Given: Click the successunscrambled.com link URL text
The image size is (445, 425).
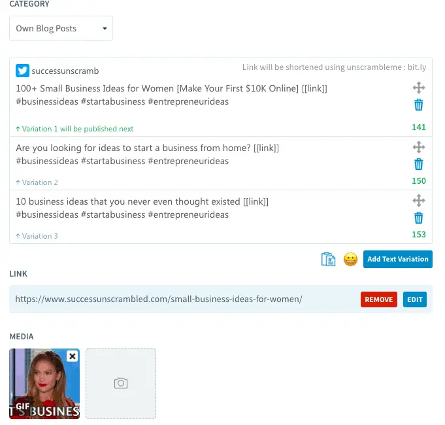Looking at the screenshot, I should [x=159, y=299].
